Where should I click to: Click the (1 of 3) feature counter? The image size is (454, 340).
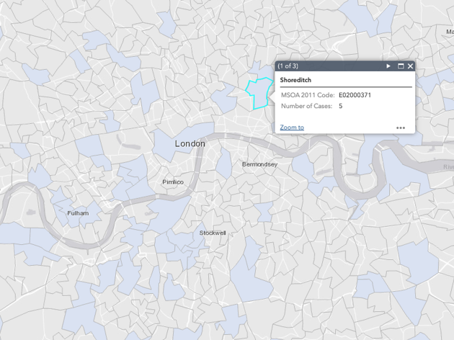tap(288, 66)
